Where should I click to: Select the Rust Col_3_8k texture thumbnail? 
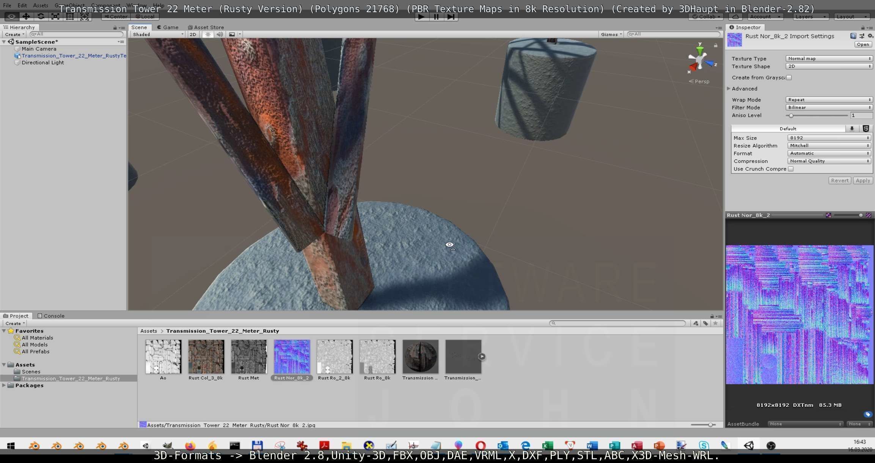[x=206, y=357]
